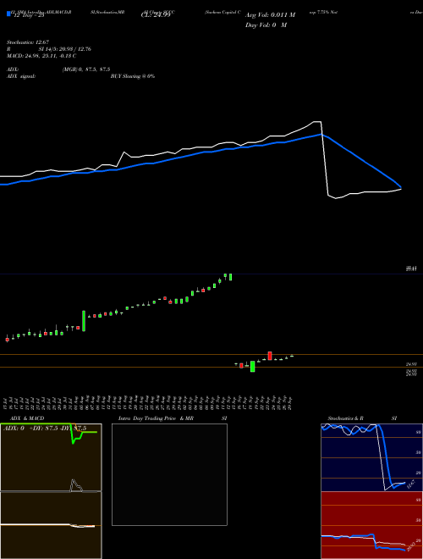This screenshot has width=423, height=559.
Task: Click the CL: 24.99 closing price label
Action: click(156, 15)
